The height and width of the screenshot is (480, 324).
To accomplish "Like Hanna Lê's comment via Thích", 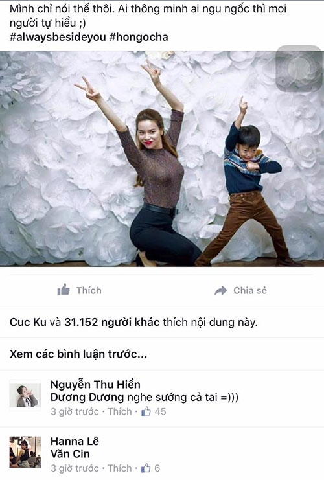I will (120, 468).
